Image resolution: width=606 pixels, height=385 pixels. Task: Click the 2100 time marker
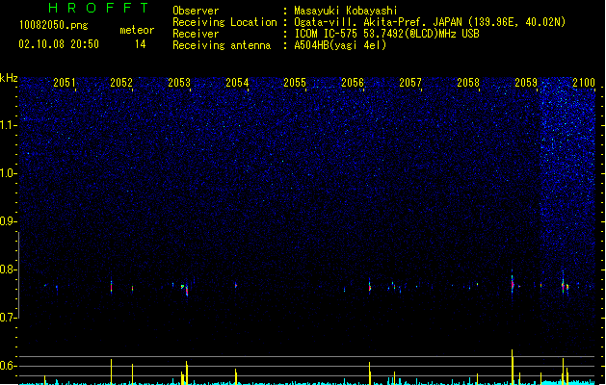[x=584, y=83]
